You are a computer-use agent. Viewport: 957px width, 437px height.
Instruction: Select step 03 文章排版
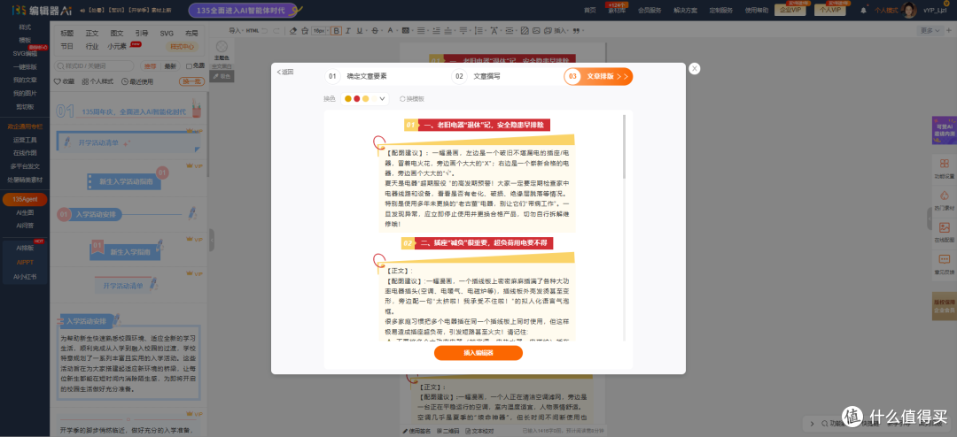598,77
